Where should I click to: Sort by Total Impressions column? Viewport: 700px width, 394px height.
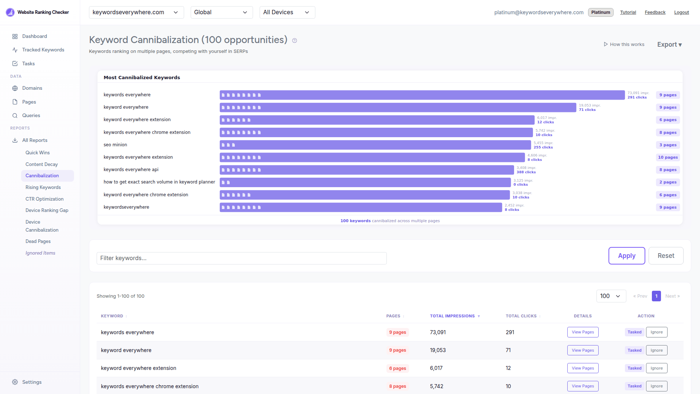click(453, 316)
